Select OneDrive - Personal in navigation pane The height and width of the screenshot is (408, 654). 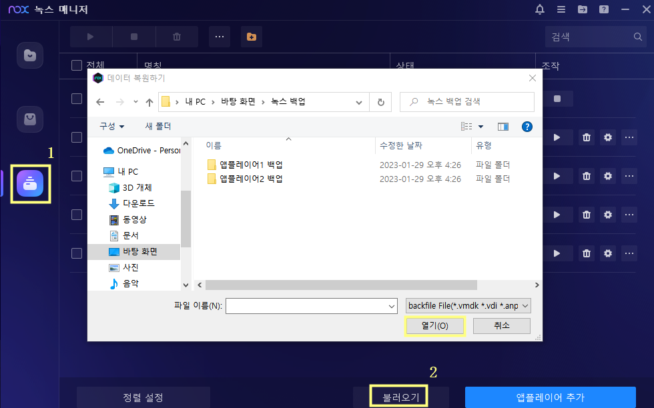[x=141, y=151]
